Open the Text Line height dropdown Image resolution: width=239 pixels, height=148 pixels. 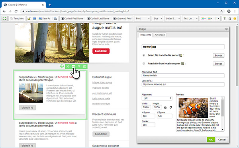(x=190, y=19)
